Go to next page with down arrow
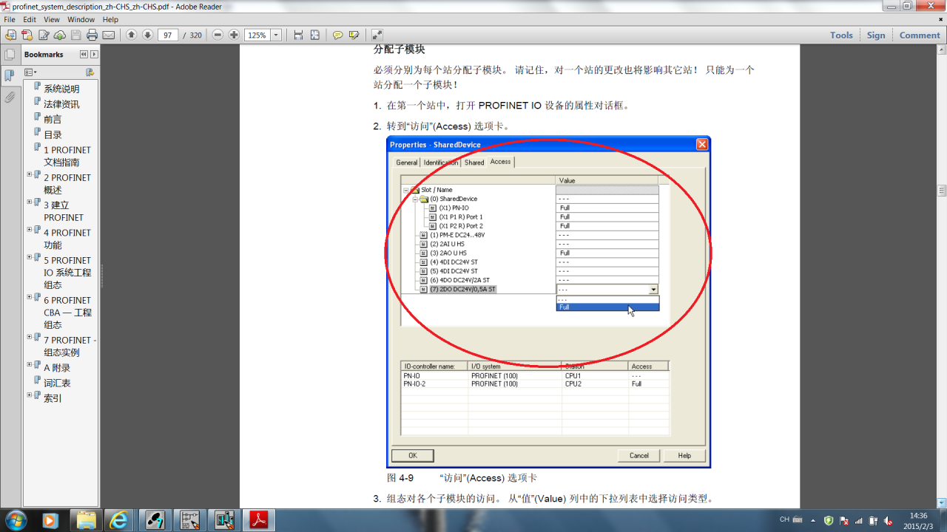The image size is (947, 532). coord(147,35)
